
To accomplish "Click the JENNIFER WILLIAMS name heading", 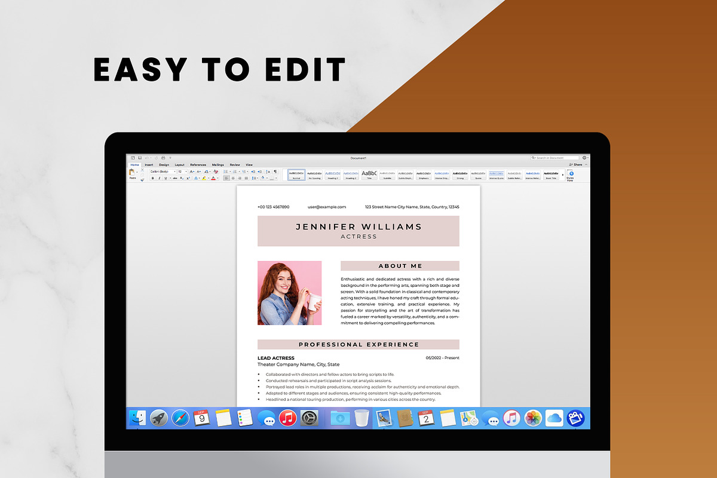I will click(x=358, y=226).
